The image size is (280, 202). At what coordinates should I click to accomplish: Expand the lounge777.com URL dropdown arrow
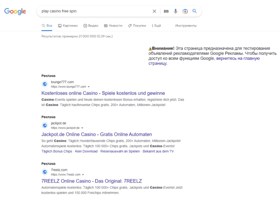[x=89, y=87]
